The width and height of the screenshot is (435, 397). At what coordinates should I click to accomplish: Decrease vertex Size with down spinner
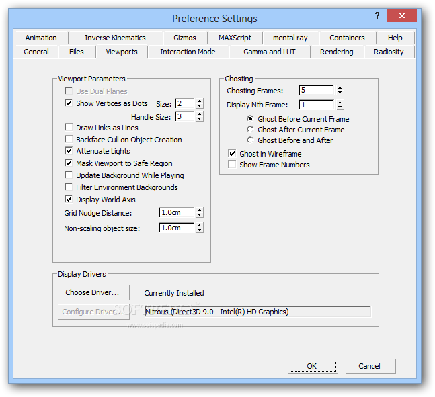pyautogui.click(x=199, y=106)
